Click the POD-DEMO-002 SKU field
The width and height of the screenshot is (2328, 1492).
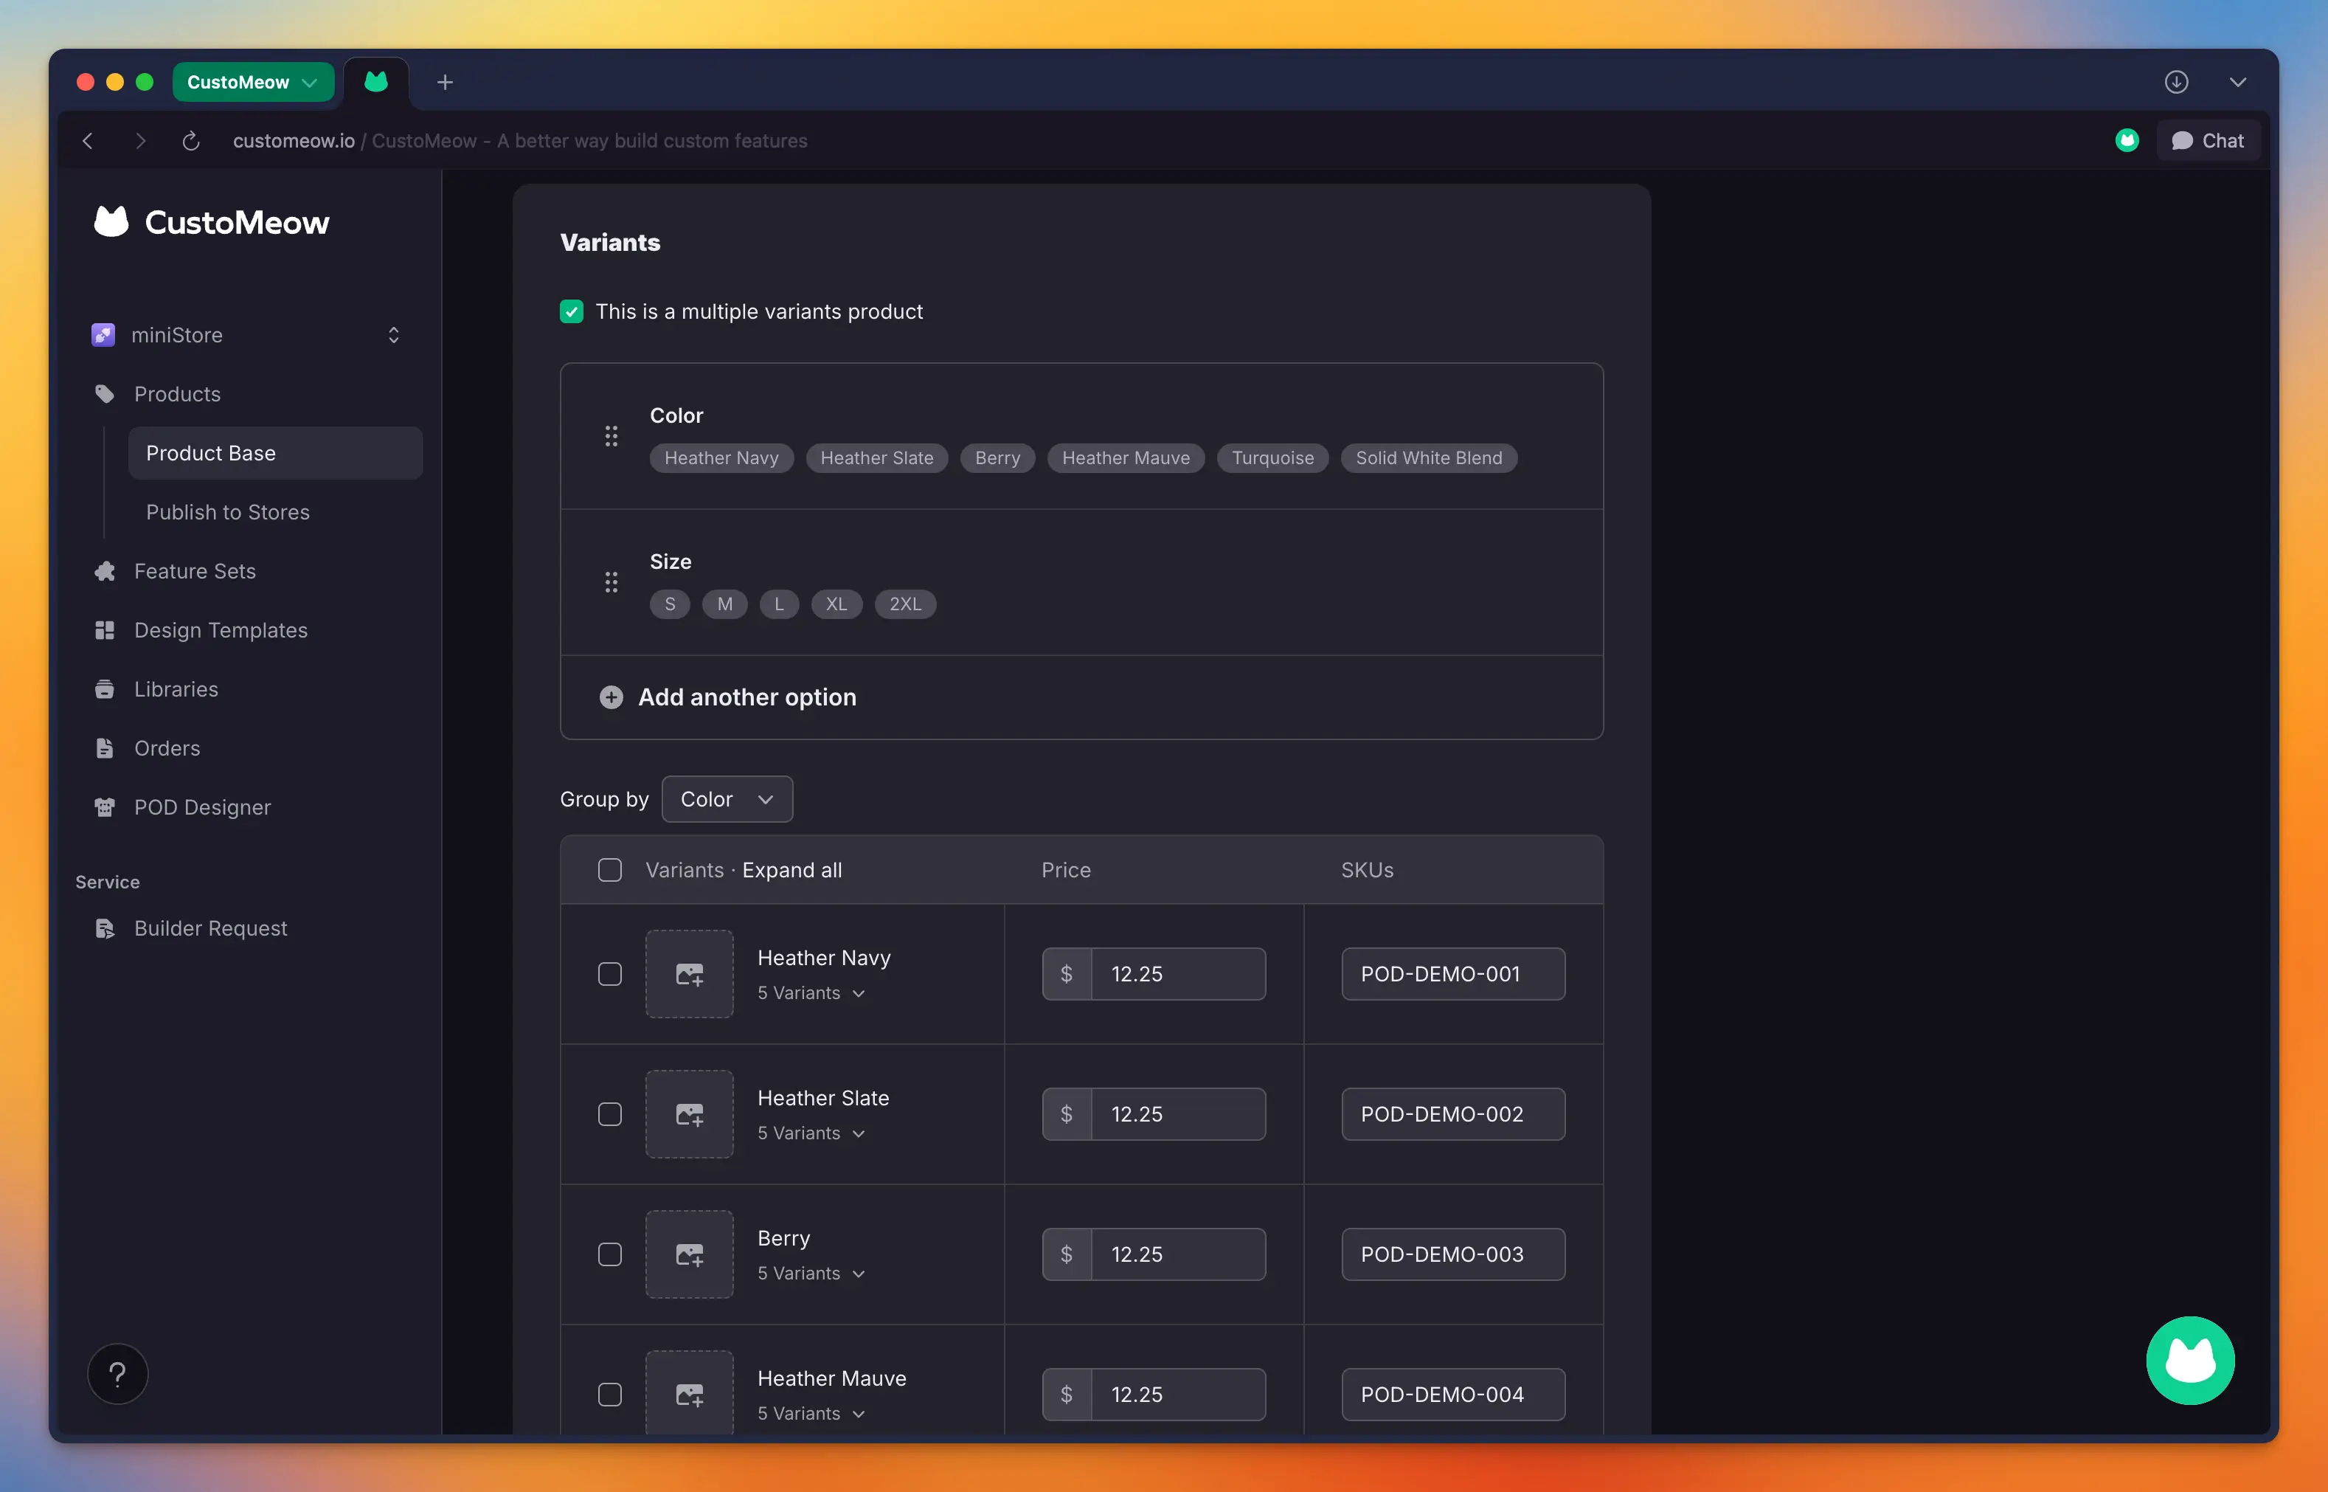tap(1452, 1114)
